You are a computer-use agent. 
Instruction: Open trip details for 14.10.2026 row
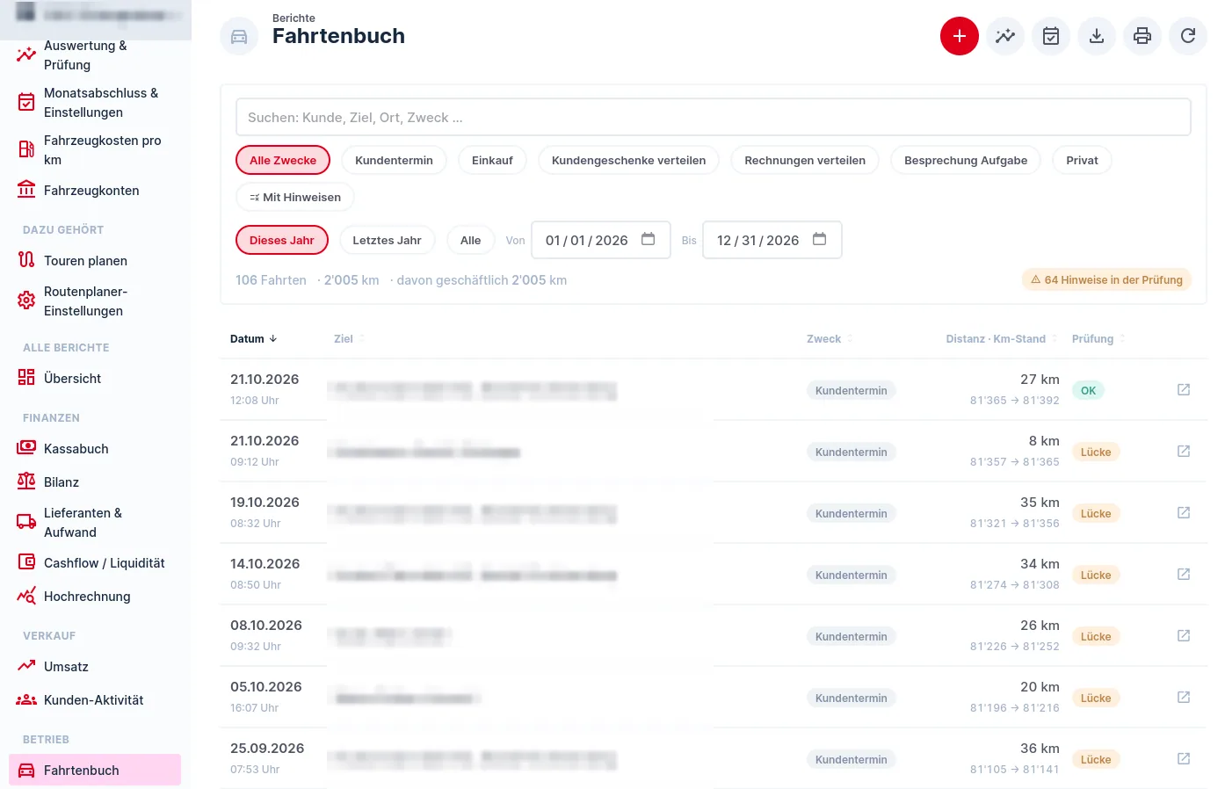[1184, 574]
